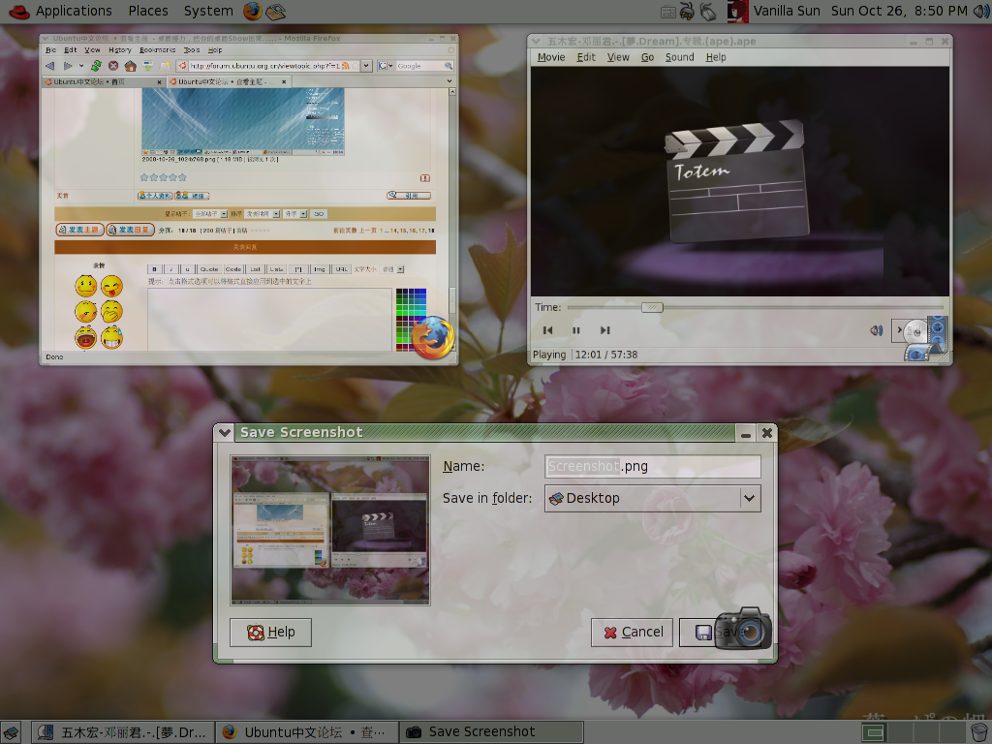Image resolution: width=992 pixels, height=744 pixels.
Task: Open the Save Screenshot window menu arrow
Action: (224, 433)
